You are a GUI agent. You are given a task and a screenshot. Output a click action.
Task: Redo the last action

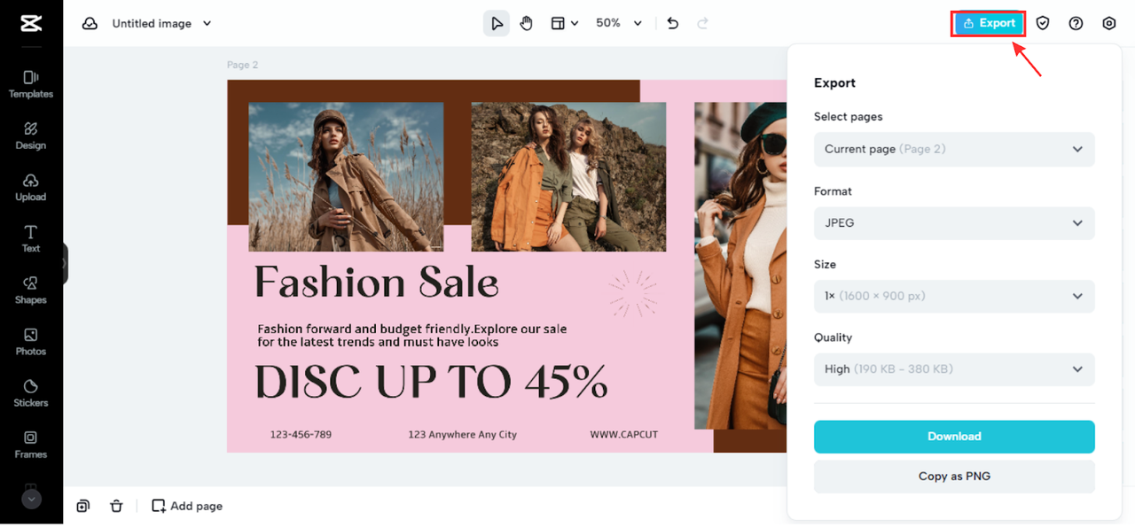(703, 24)
